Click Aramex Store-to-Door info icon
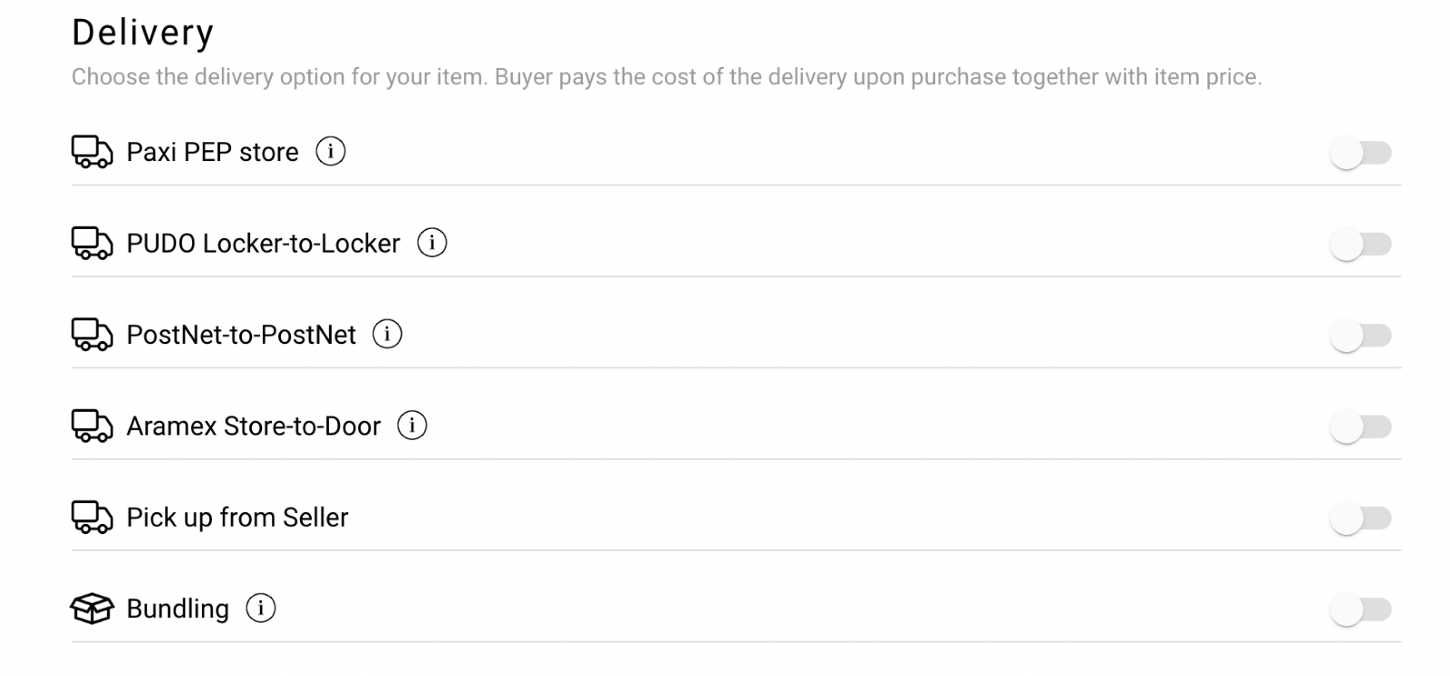The width and height of the screenshot is (1450, 676). (412, 425)
